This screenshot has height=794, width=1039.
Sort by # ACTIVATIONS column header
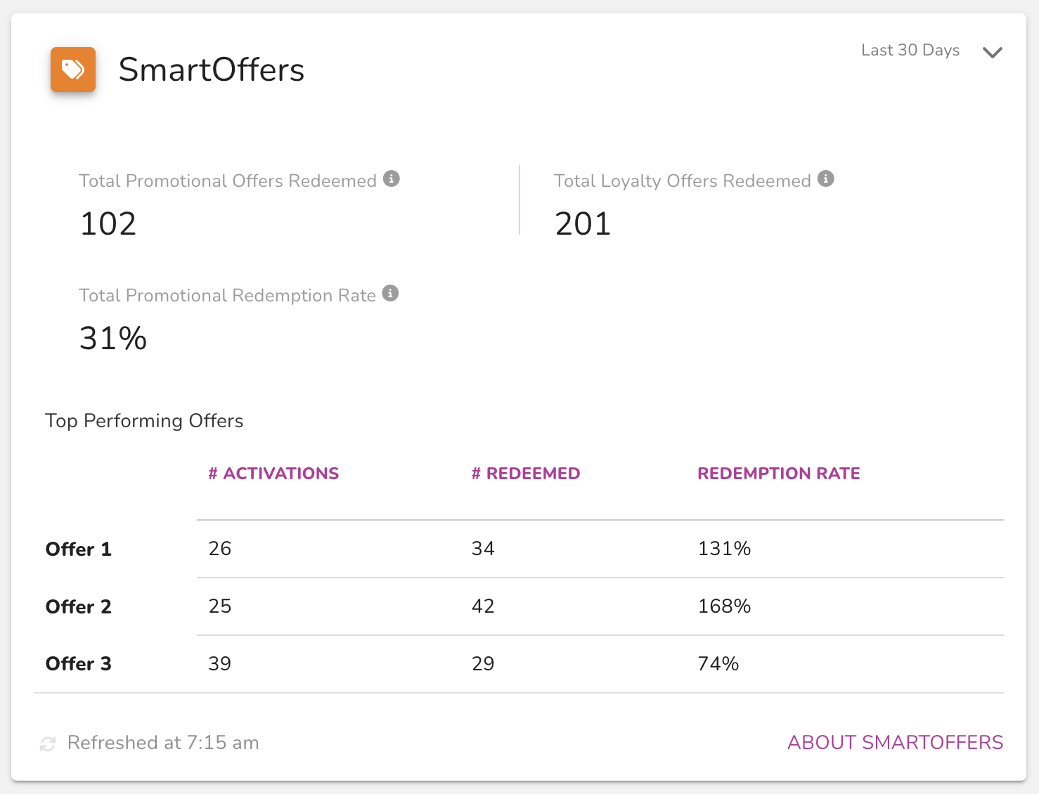(273, 474)
